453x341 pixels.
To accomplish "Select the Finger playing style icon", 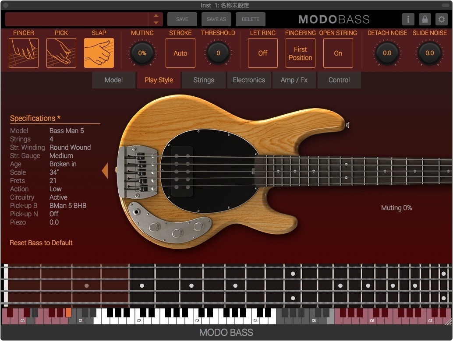I will (24, 53).
